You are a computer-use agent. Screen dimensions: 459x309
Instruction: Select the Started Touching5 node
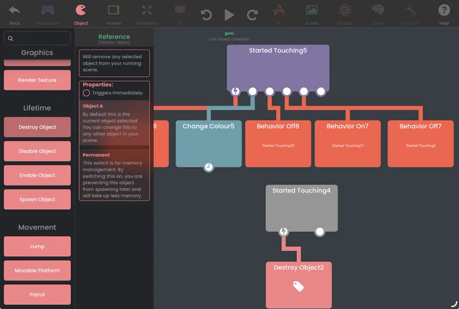278,67
